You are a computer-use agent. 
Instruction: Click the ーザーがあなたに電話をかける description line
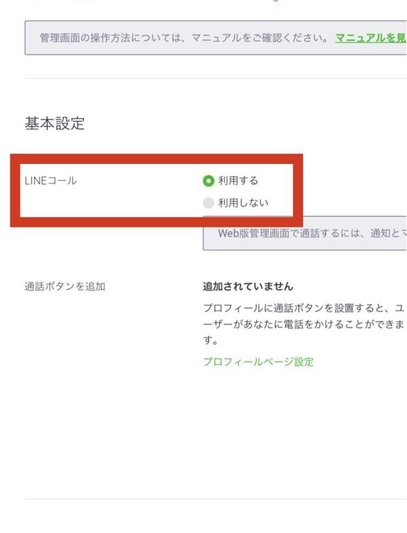pyautogui.click(x=303, y=324)
